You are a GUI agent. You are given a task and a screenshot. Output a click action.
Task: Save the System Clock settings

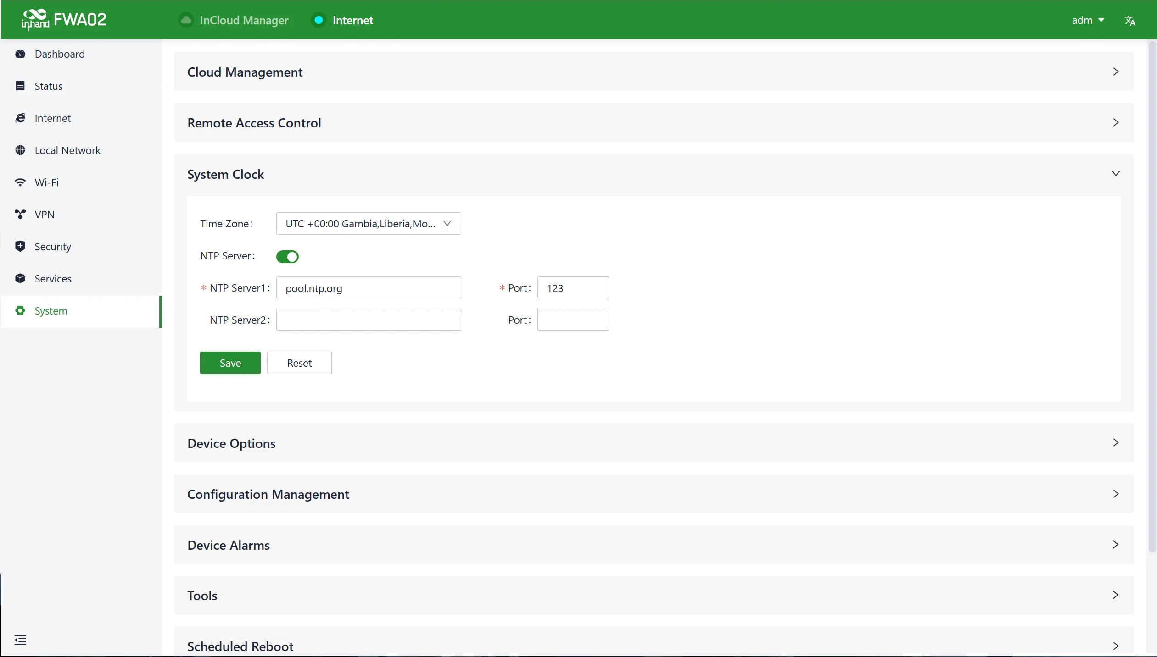point(230,363)
